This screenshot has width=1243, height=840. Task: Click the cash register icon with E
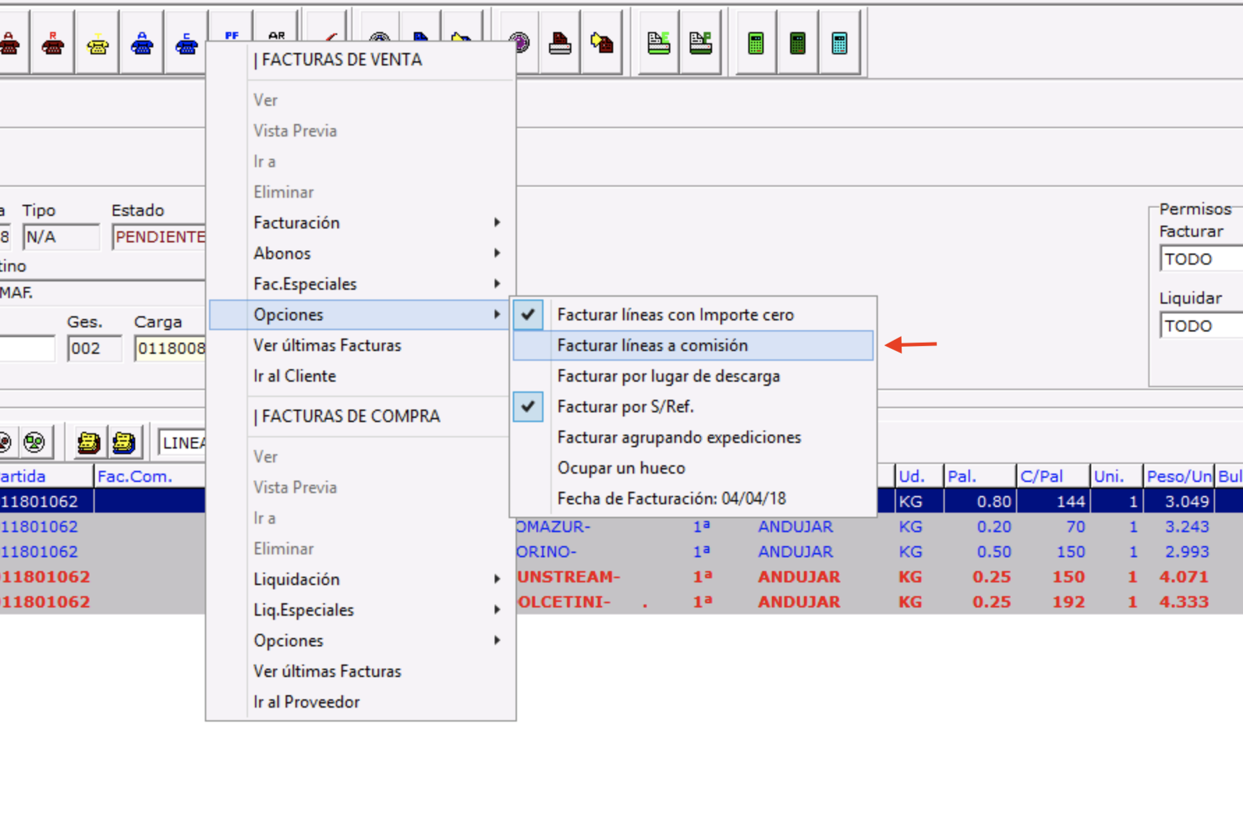[658, 43]
